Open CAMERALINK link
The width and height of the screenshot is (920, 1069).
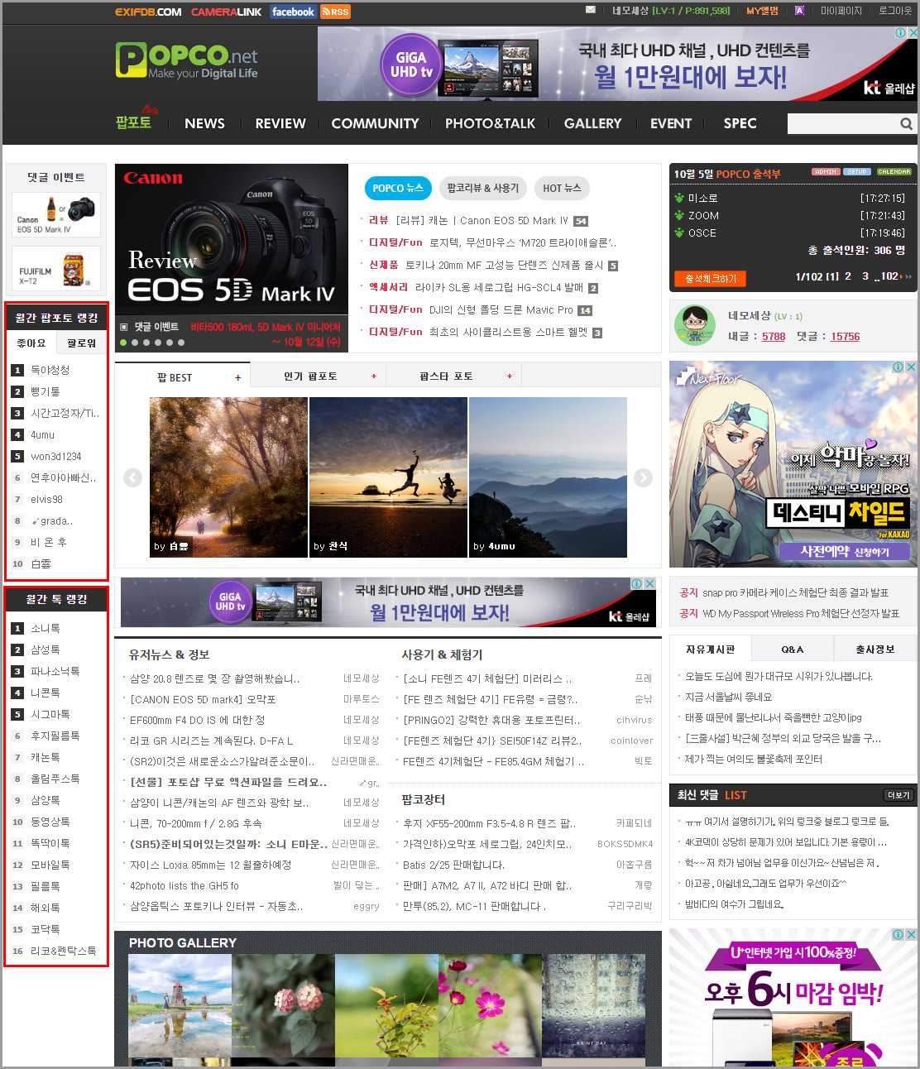[226, 12]
